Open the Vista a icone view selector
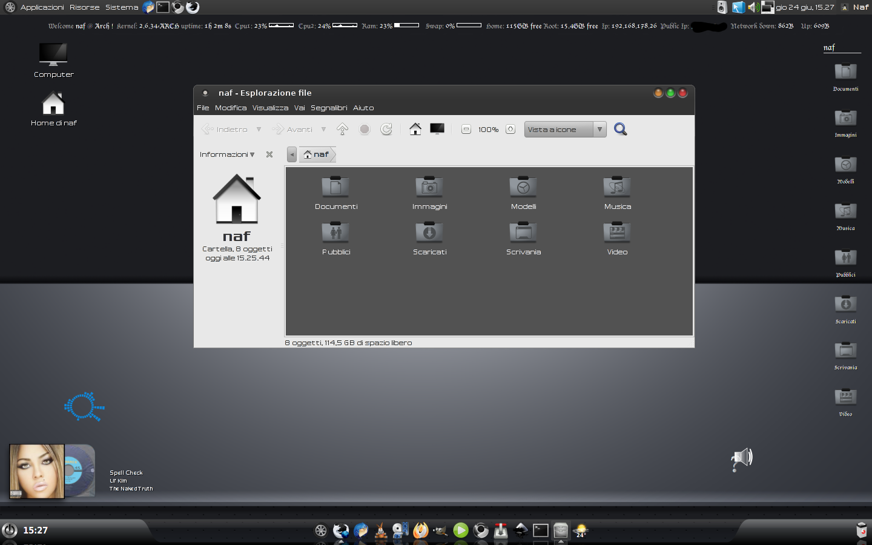 [565, 129]
